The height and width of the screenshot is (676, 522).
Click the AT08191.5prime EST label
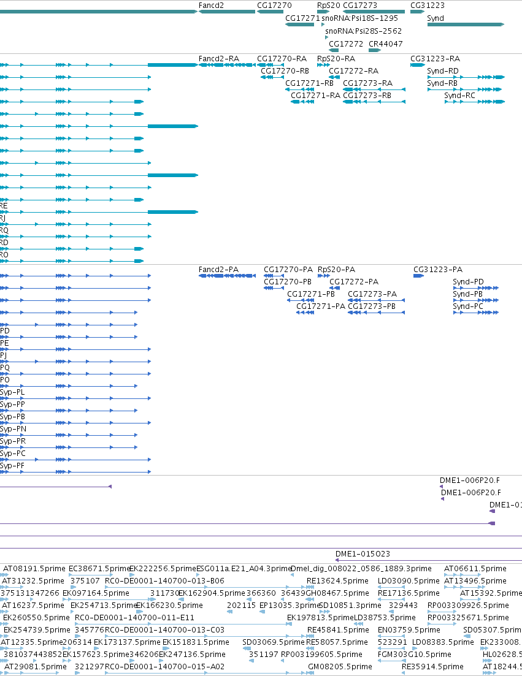[34, 569]
